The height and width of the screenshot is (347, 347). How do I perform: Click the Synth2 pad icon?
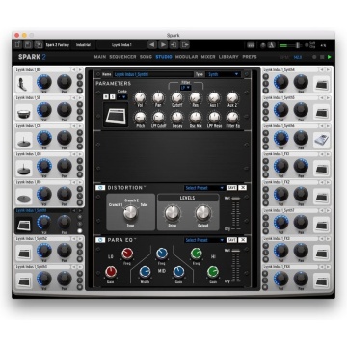tap(24, 253)
